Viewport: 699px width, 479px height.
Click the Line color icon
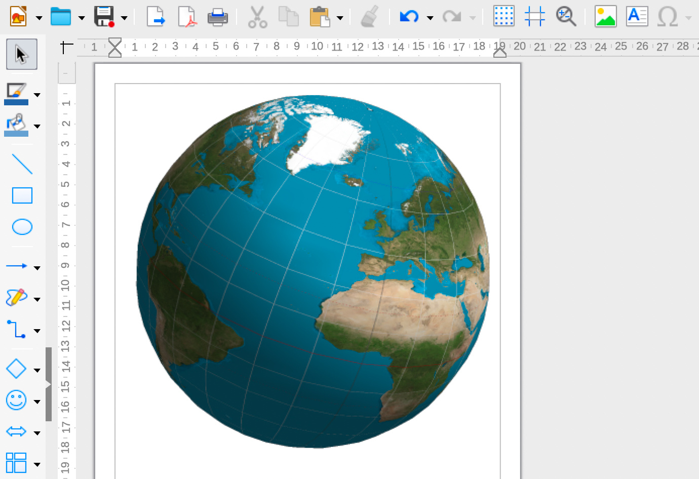click(16, 94)
